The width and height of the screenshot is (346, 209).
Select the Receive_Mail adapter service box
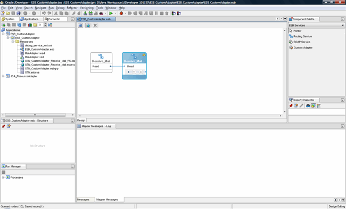point(101,62)
